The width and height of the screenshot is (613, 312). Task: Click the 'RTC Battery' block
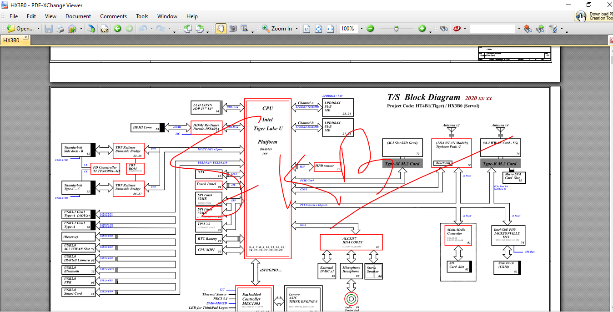209,239
